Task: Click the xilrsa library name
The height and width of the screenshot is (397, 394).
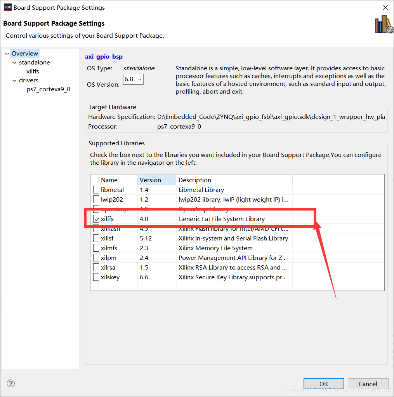Action: [x=108, y=267]
